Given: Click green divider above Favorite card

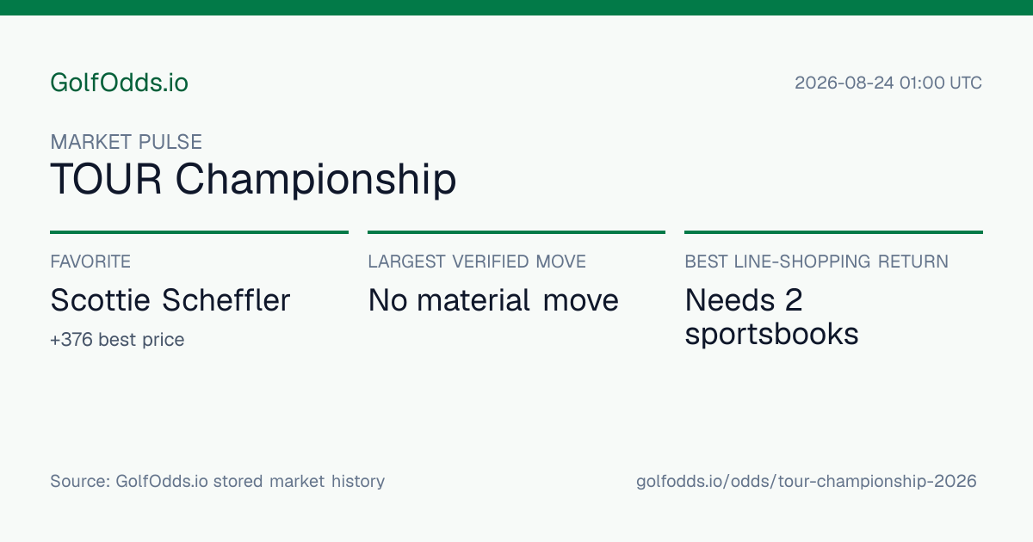Looking at the screenshot, I should [199, 232].
